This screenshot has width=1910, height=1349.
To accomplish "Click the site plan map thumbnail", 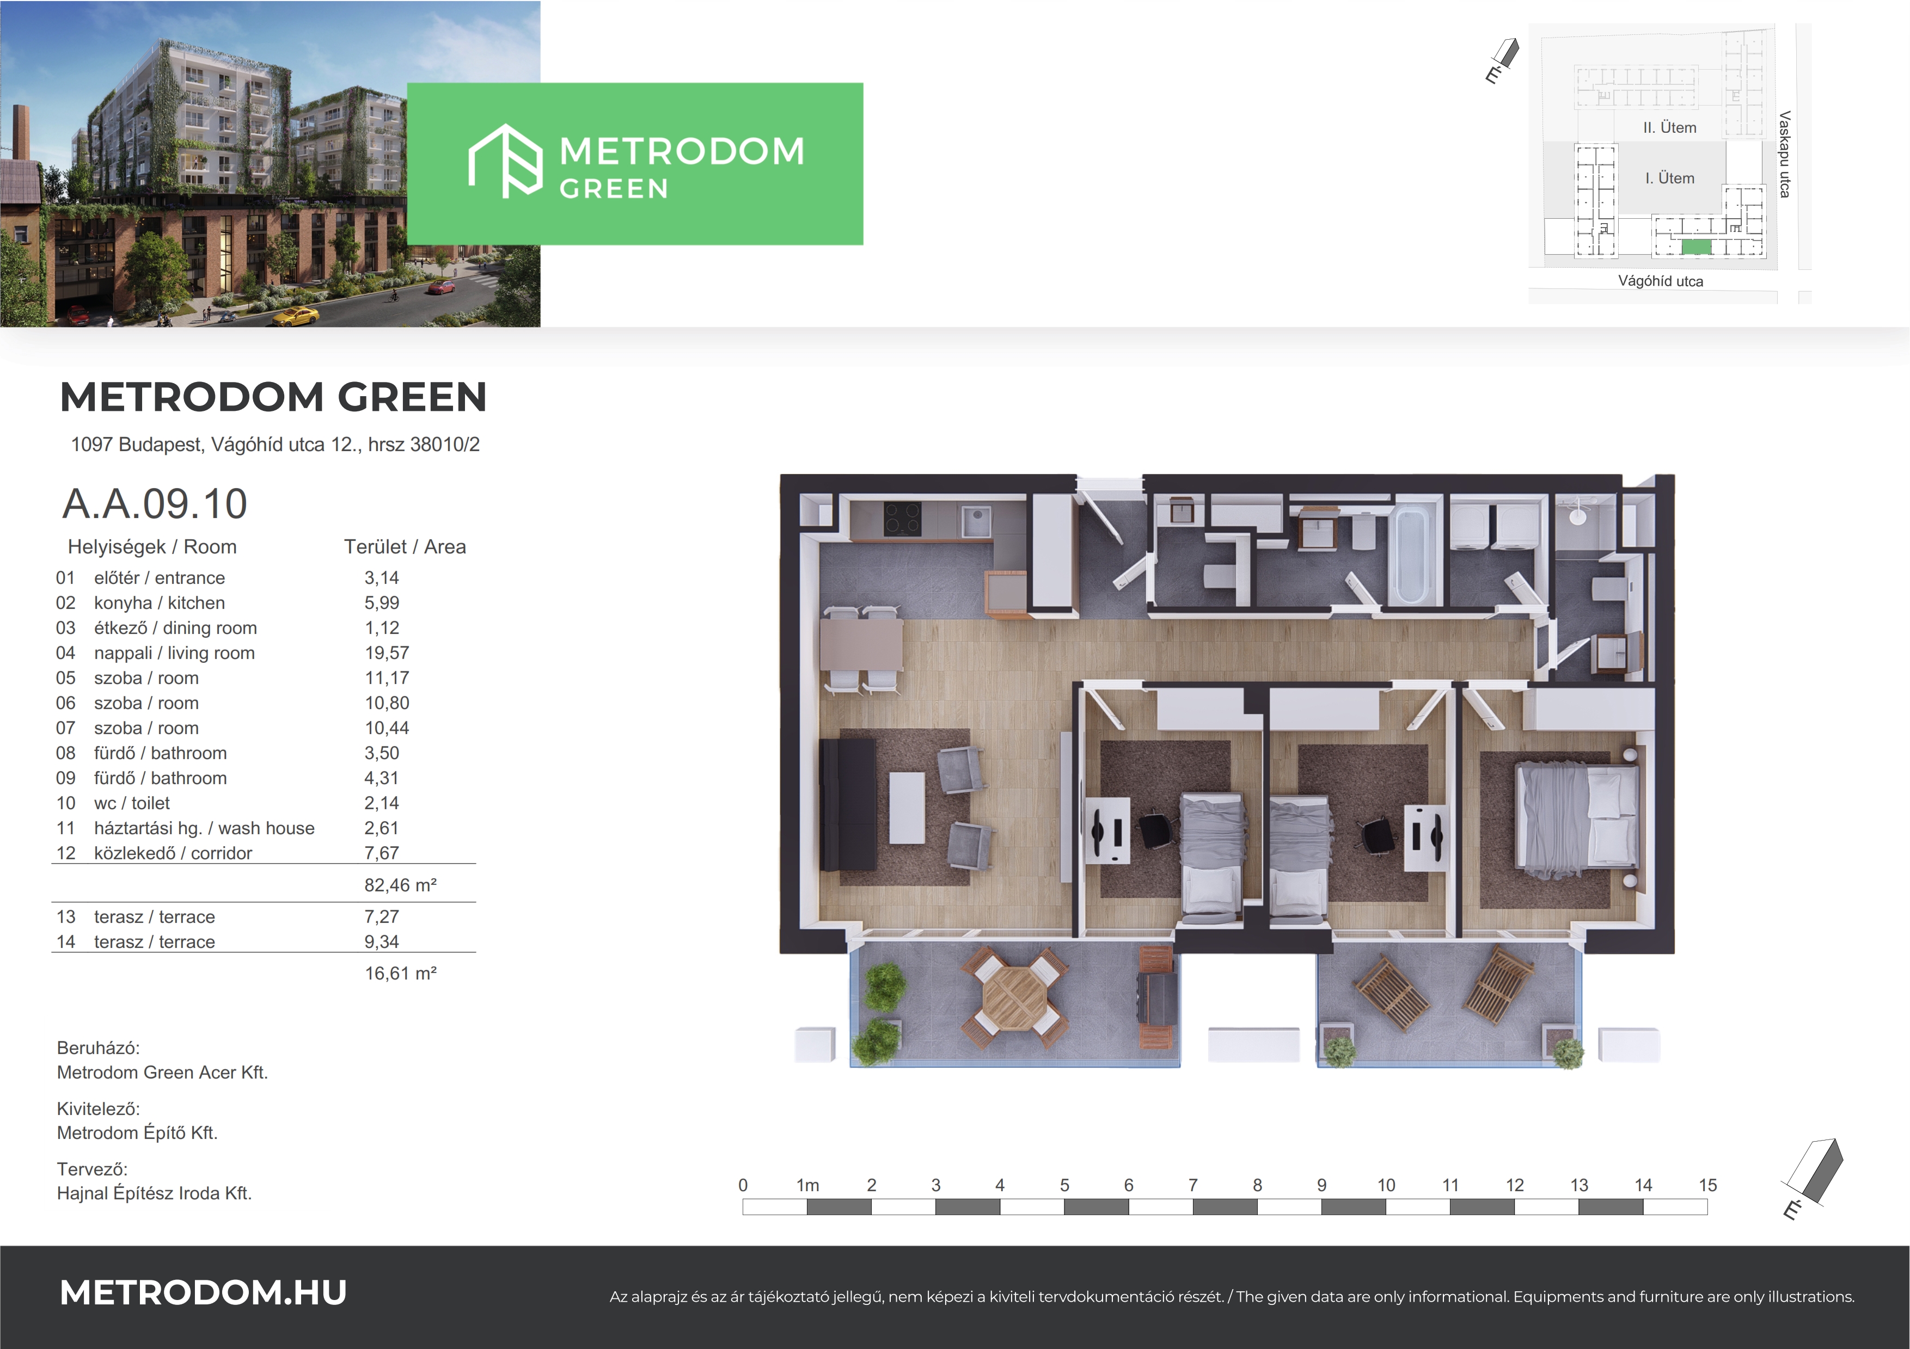I will tap(1669, 164).
